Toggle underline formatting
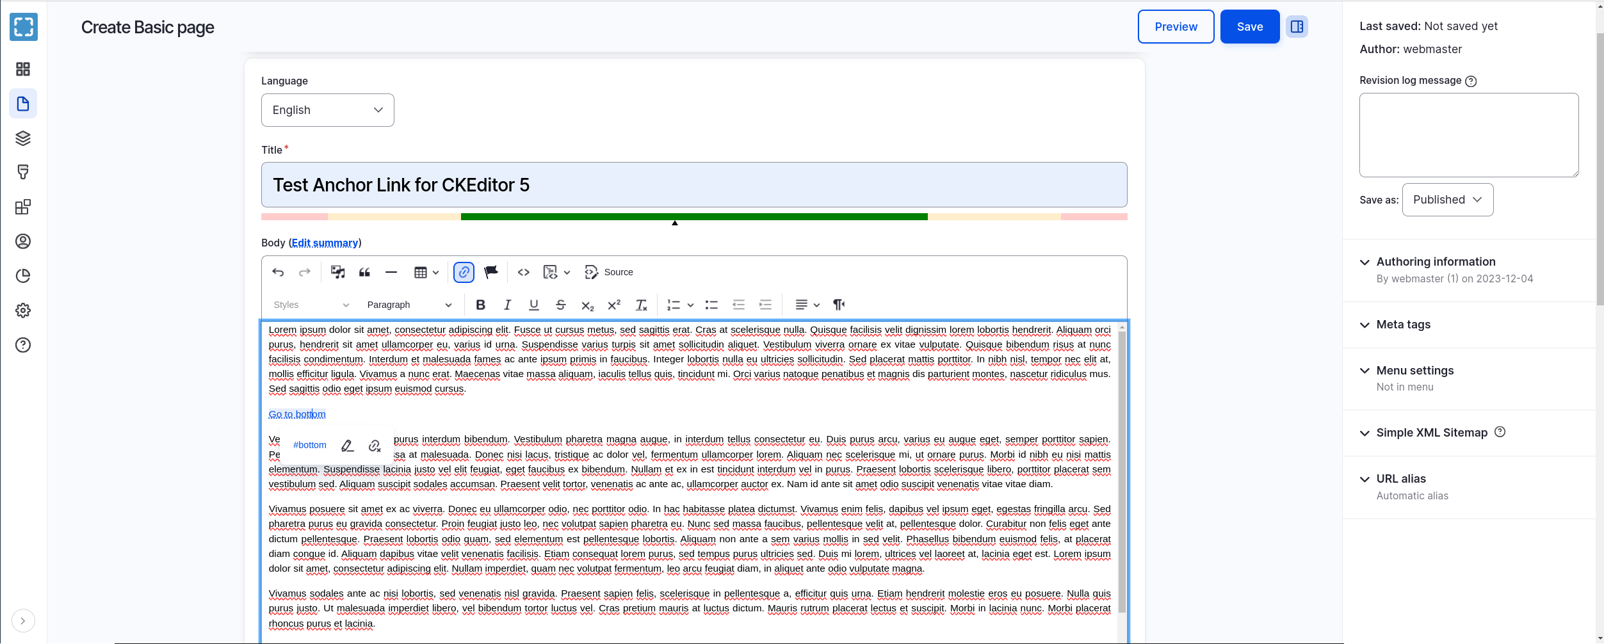Viewport: 1604px width, 644px height. (x=534, y=305)
